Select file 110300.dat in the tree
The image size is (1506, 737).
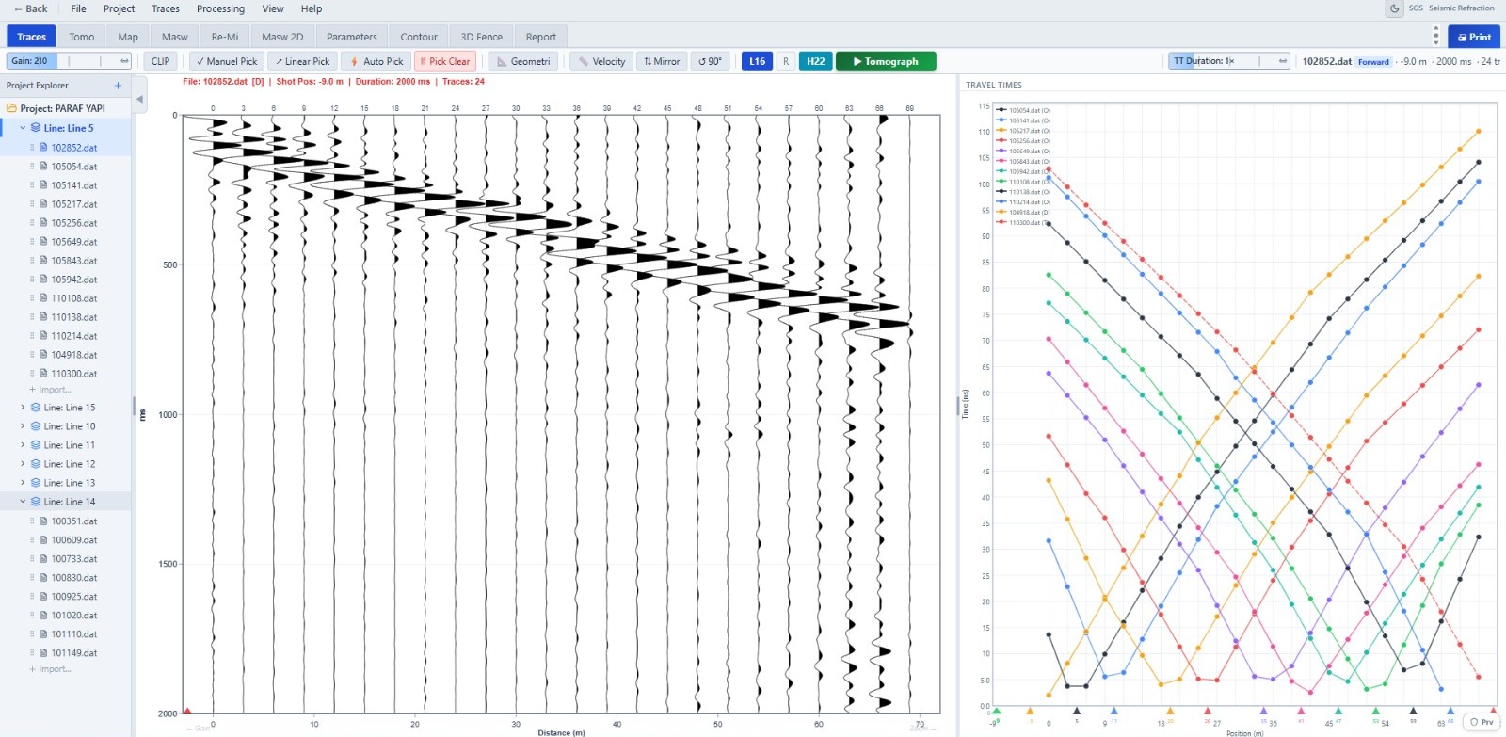[74, 374]
